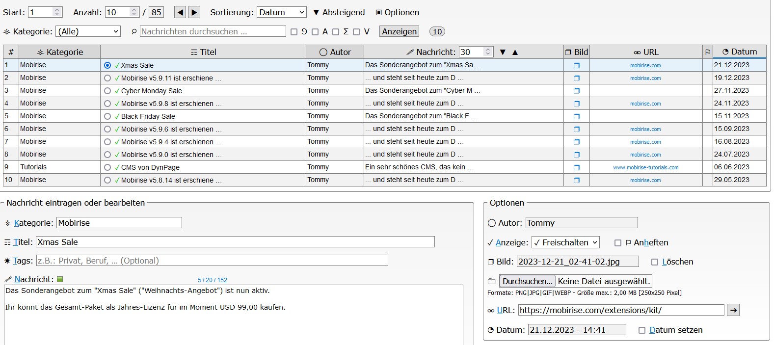Screen dimensions: 774x345
Task: Open the Sortierung dropdown set to Datum
Action: click(x=282, y=12)
